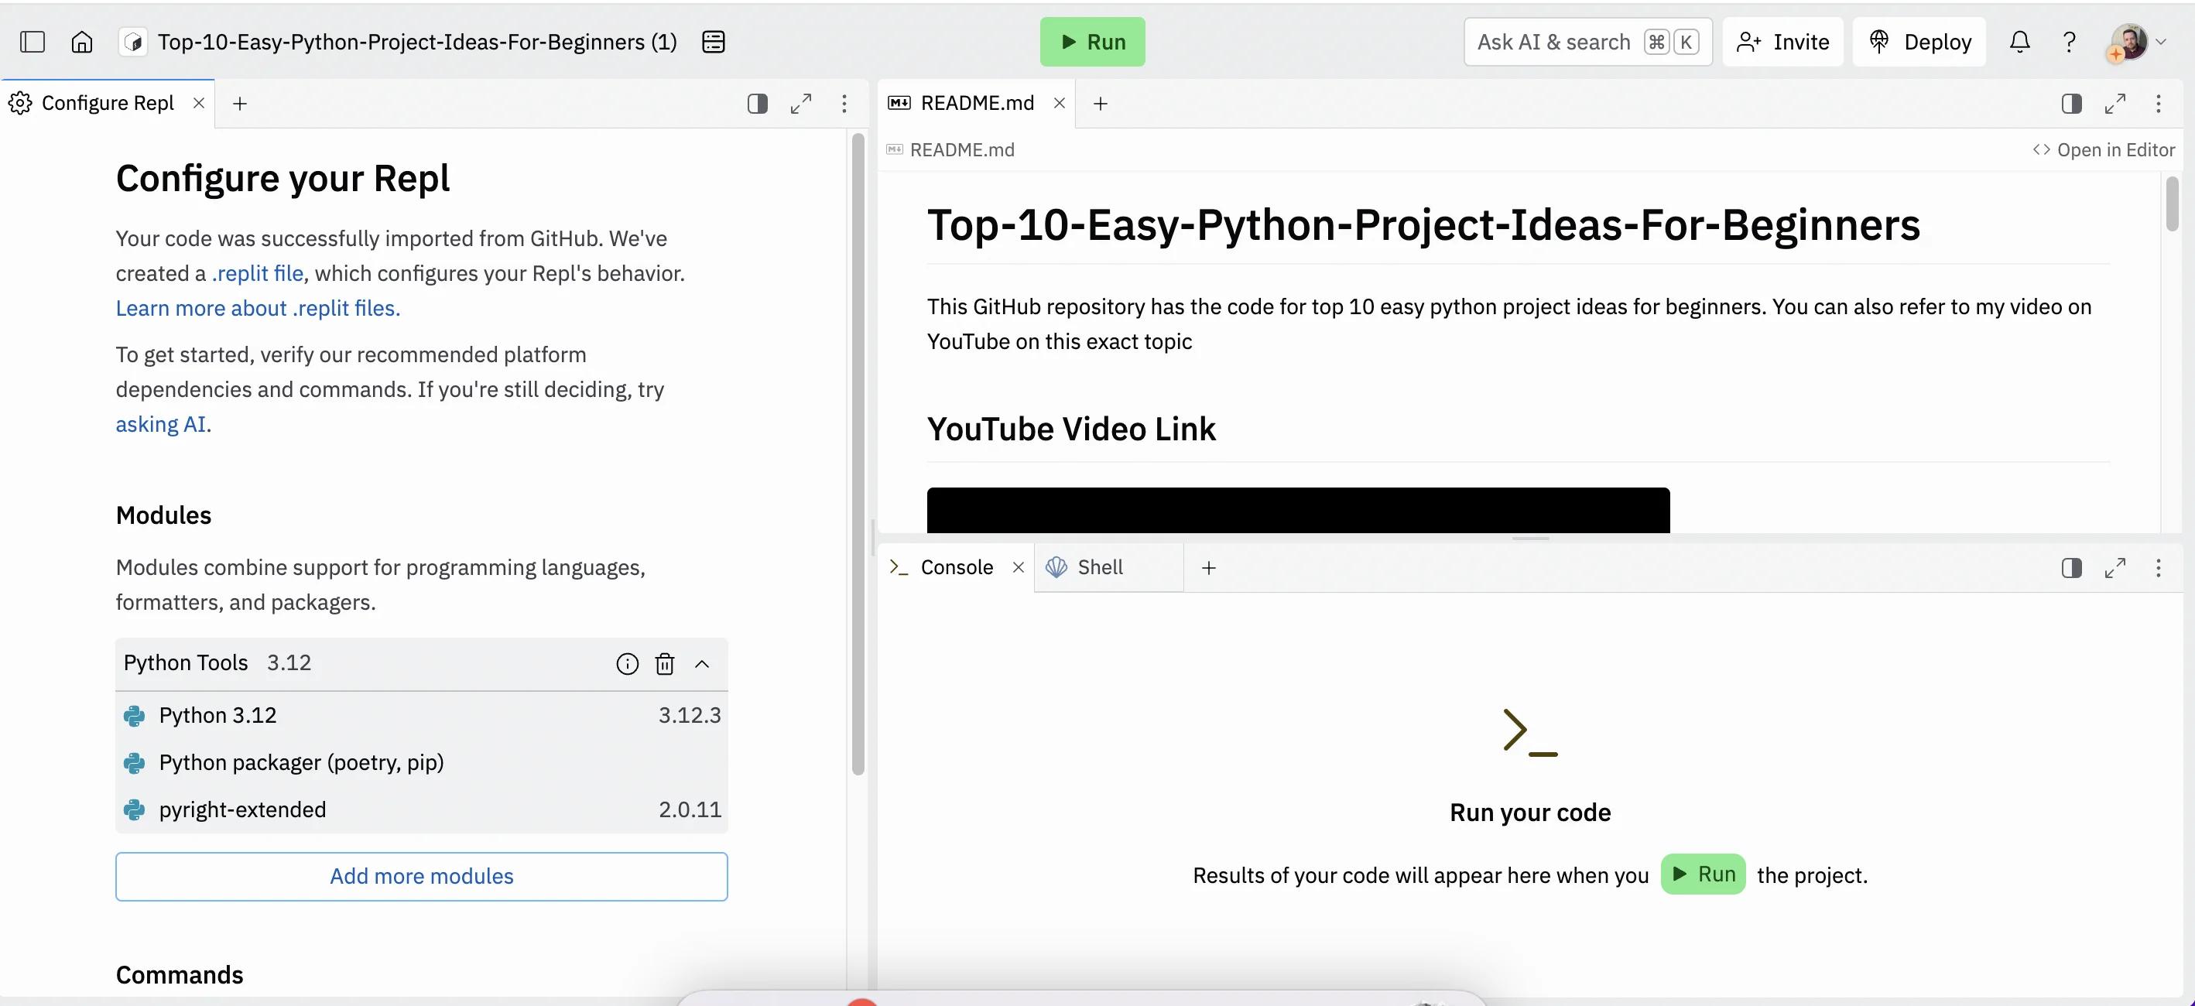Open the asking AI link

click(x=160, y=424)
